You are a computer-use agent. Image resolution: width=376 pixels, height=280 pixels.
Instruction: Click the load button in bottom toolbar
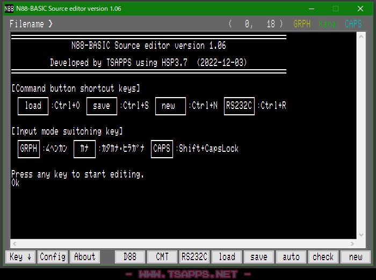227,257
